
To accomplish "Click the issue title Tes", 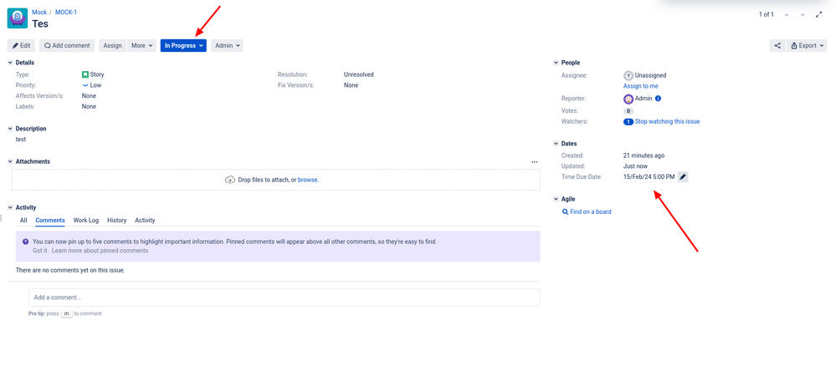I will pos(40,24).
